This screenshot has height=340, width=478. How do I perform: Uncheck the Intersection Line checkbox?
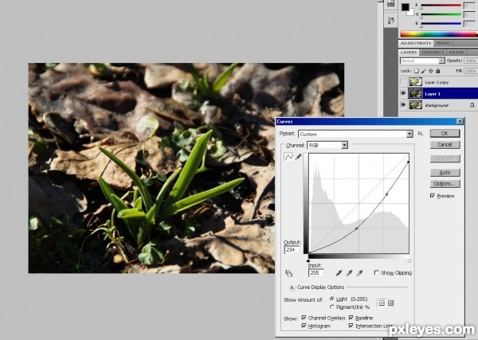(x=351, y=326)
